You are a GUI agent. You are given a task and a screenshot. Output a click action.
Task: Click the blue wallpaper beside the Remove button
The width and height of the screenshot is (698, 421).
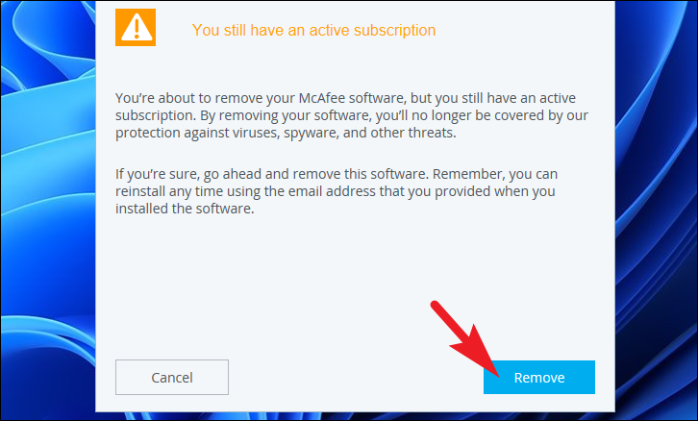pos(656,378)
